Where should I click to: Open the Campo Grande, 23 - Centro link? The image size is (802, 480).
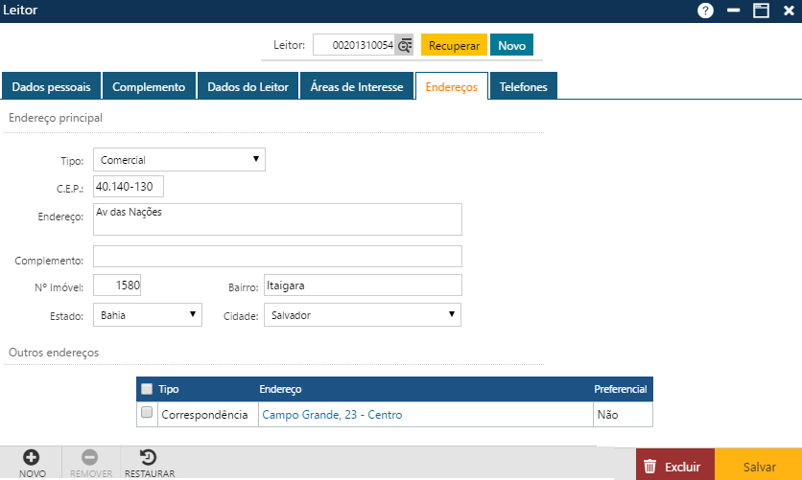click(x=332, y=415)
